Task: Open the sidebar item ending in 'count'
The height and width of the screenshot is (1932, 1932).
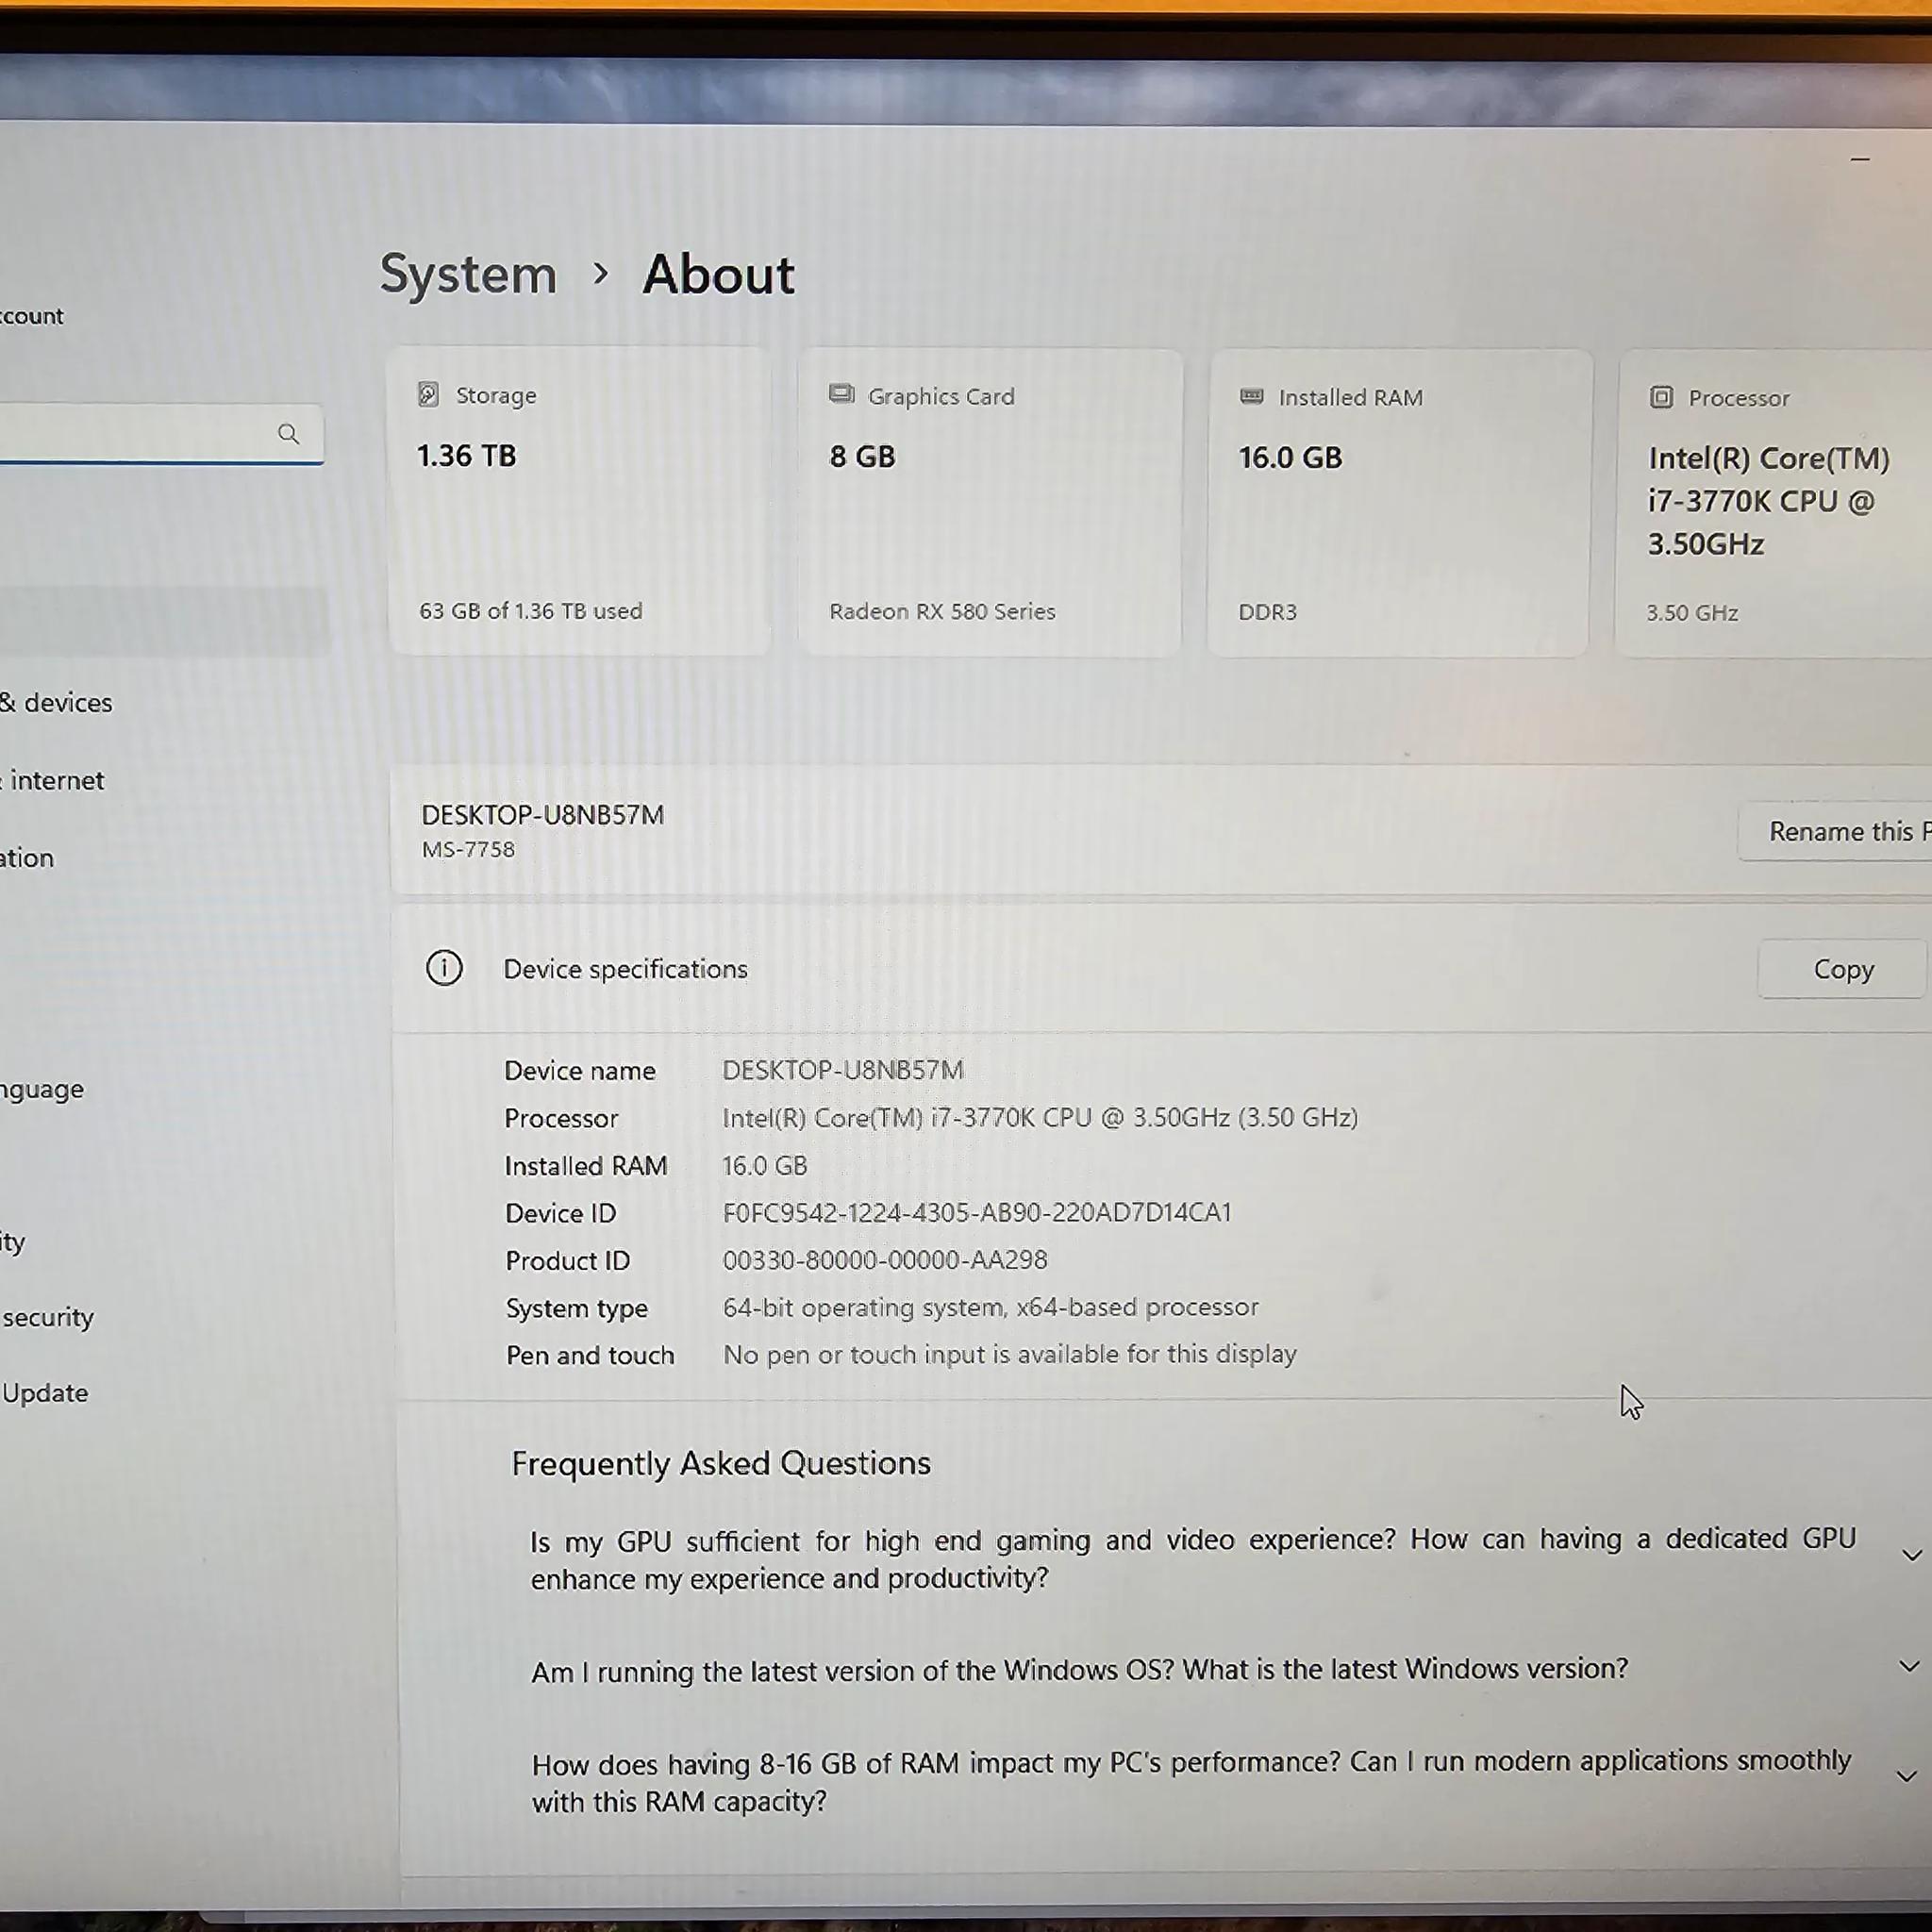Action: pos(32,316)
